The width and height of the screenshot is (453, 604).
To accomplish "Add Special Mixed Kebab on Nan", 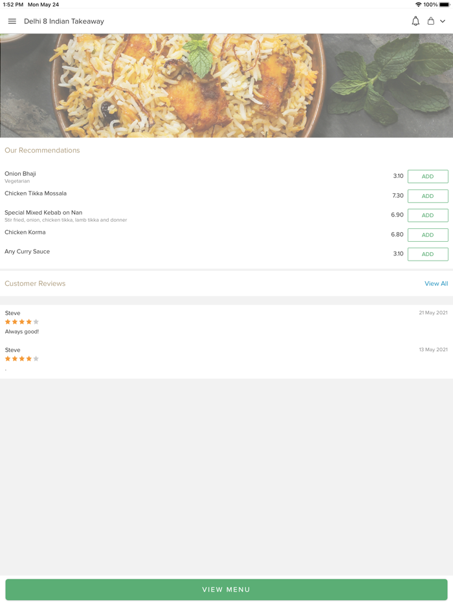I will pos(428,215).
